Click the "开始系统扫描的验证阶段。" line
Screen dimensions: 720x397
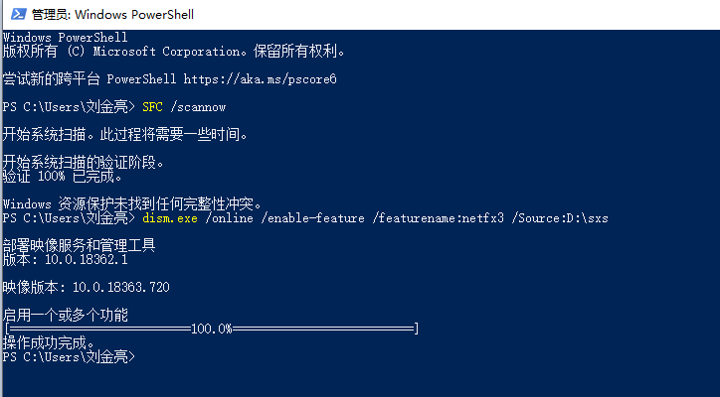83,162
